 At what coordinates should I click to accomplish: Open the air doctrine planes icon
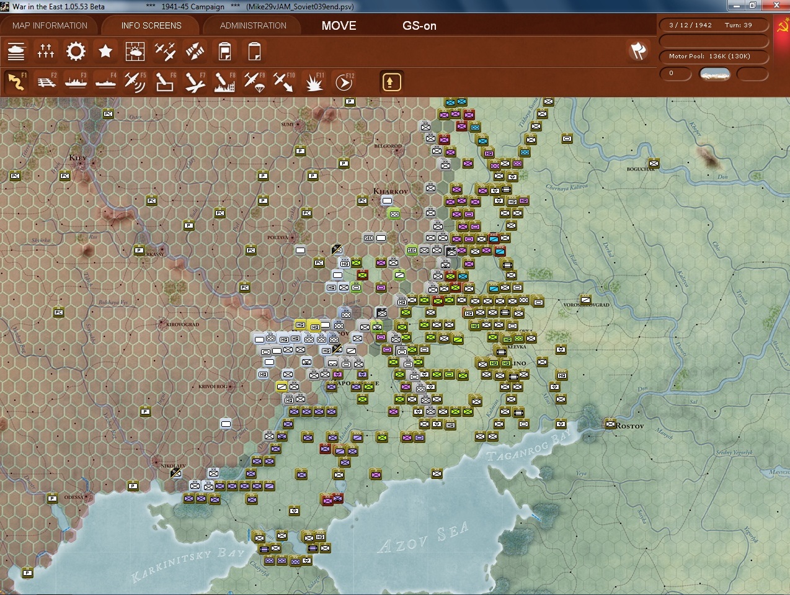tap(165, 51)
